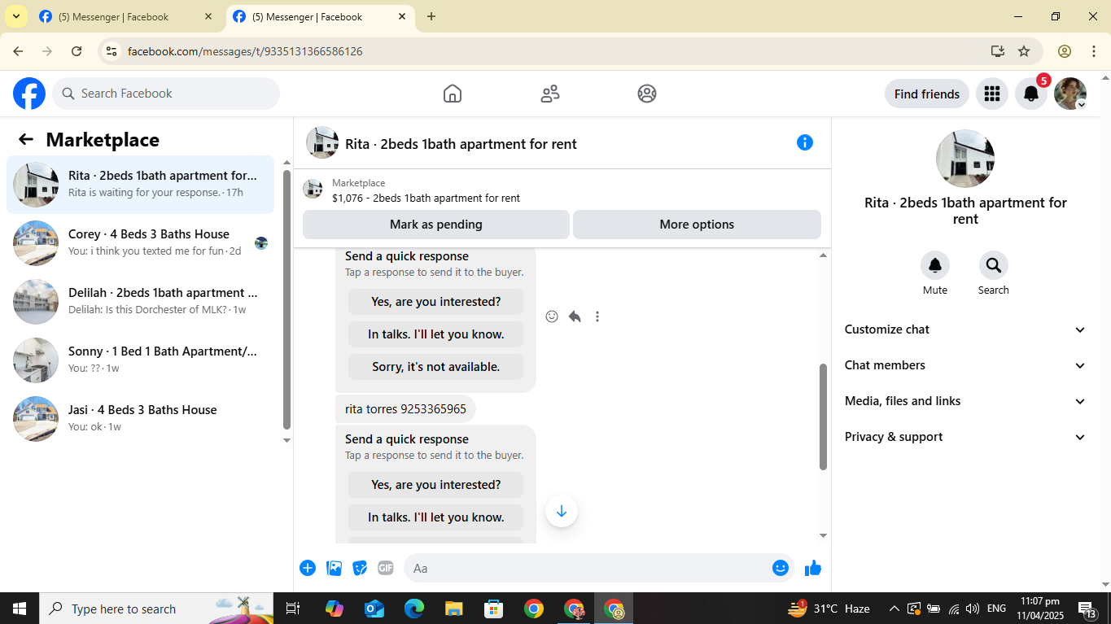Bookmark this page with the star
Screen dimensions: 1111x624
tap(1024, 51)
